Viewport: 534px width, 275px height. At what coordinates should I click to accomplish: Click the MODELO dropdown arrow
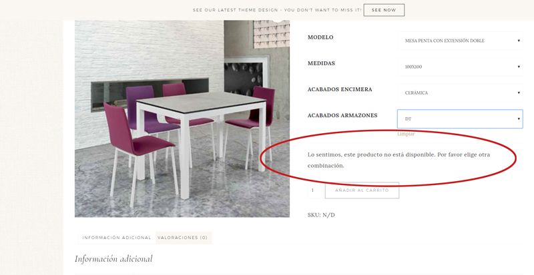[519, 41]
